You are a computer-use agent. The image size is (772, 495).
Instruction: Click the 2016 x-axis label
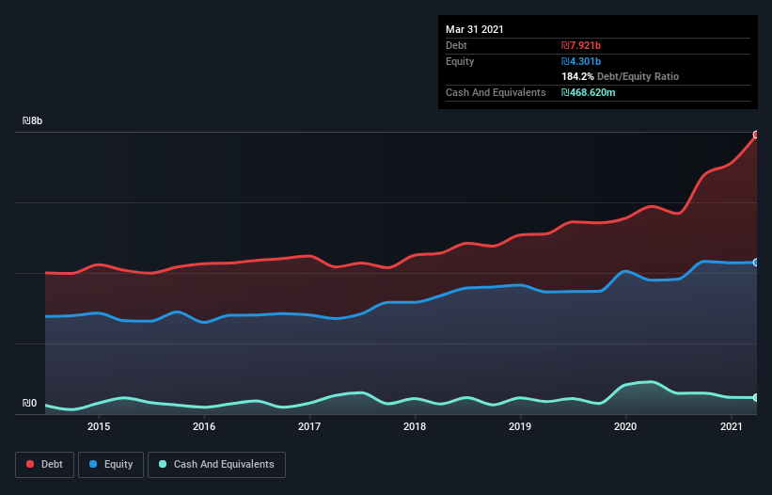tap(204, 426)
